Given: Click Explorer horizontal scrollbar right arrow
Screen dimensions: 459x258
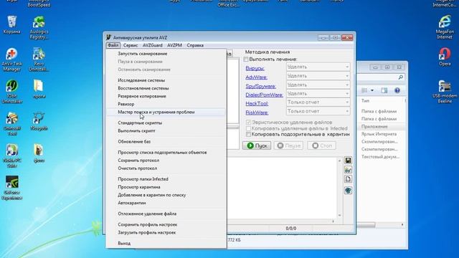Looking at the screenshot, I should coord(402,224).
